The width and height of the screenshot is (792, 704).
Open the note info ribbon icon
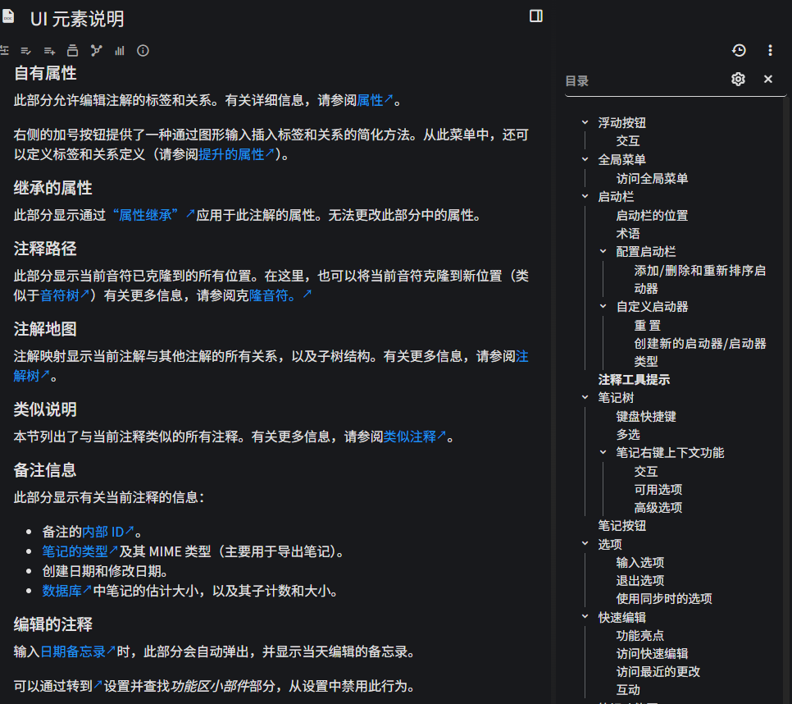point(143,51)
